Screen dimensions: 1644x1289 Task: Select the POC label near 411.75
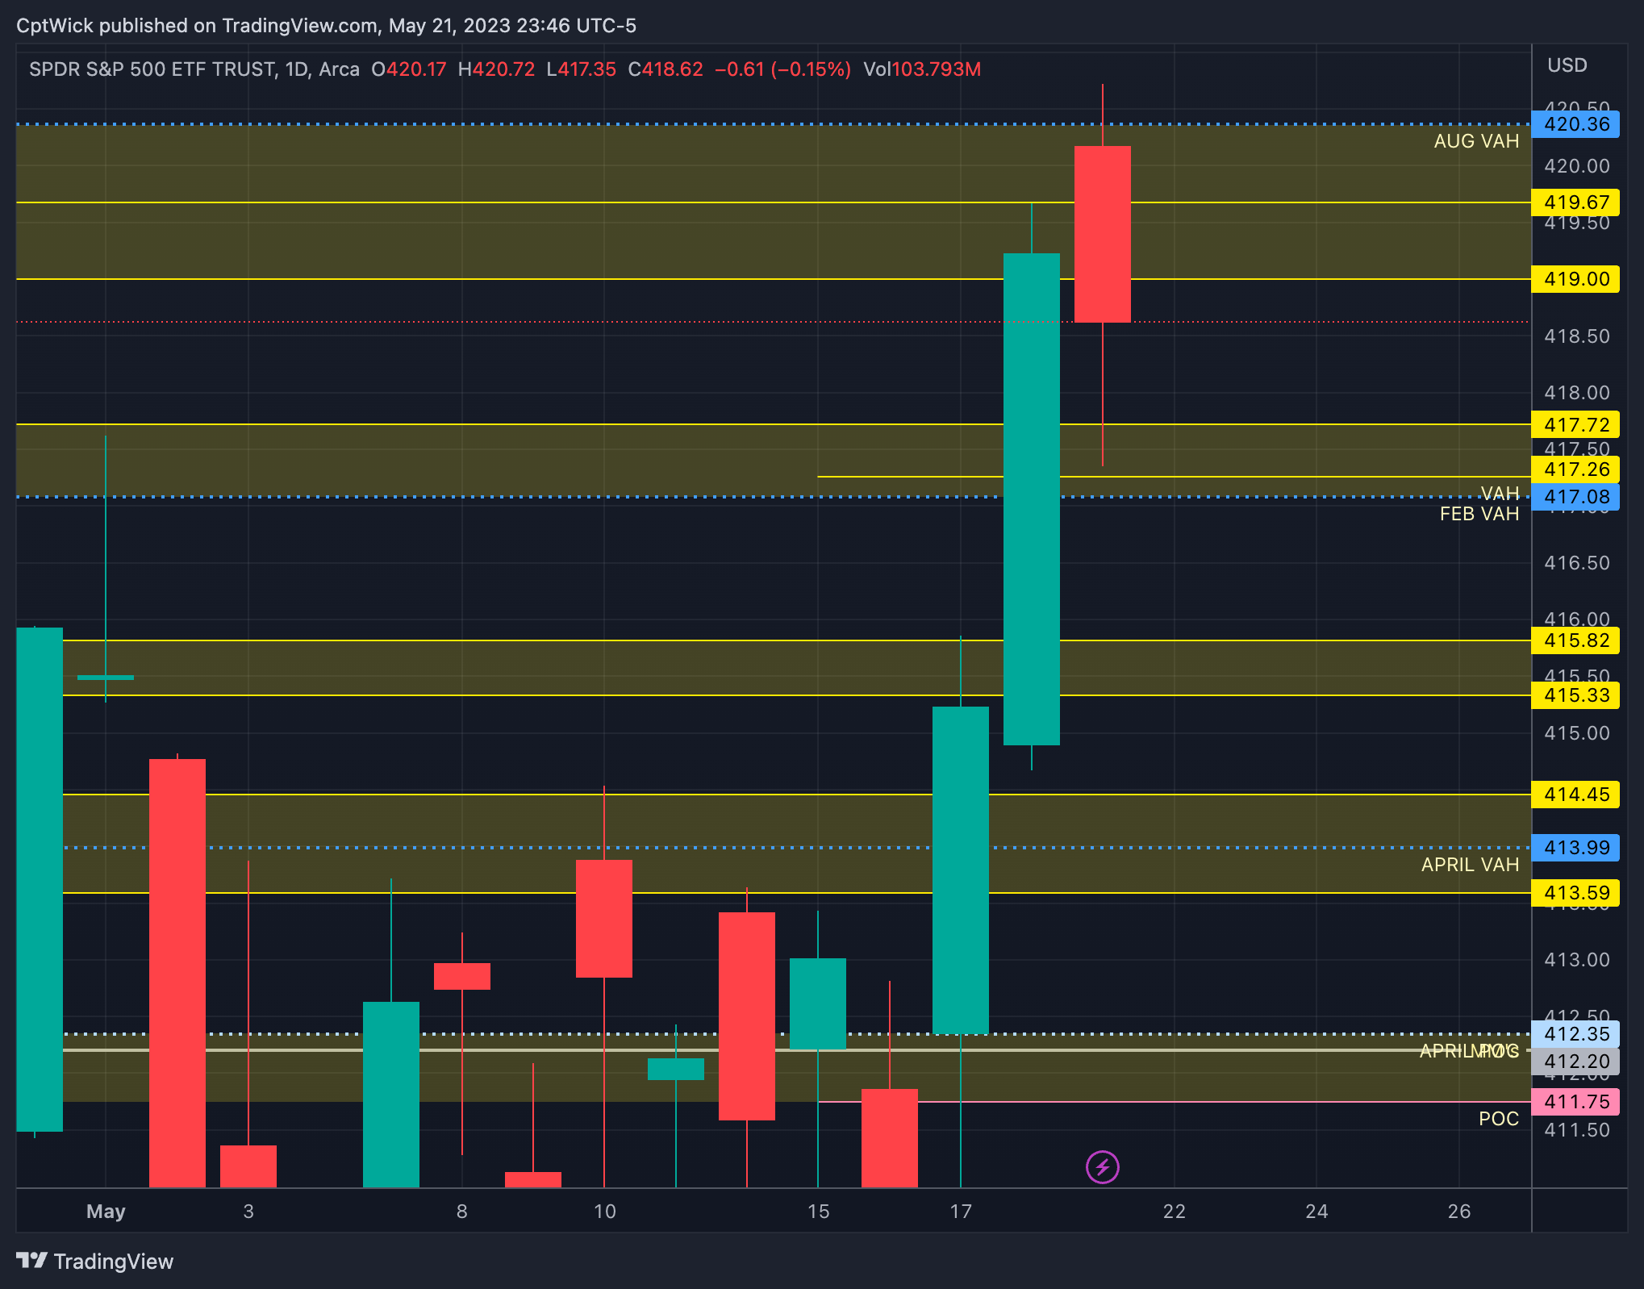[x=1499, y=1119]
